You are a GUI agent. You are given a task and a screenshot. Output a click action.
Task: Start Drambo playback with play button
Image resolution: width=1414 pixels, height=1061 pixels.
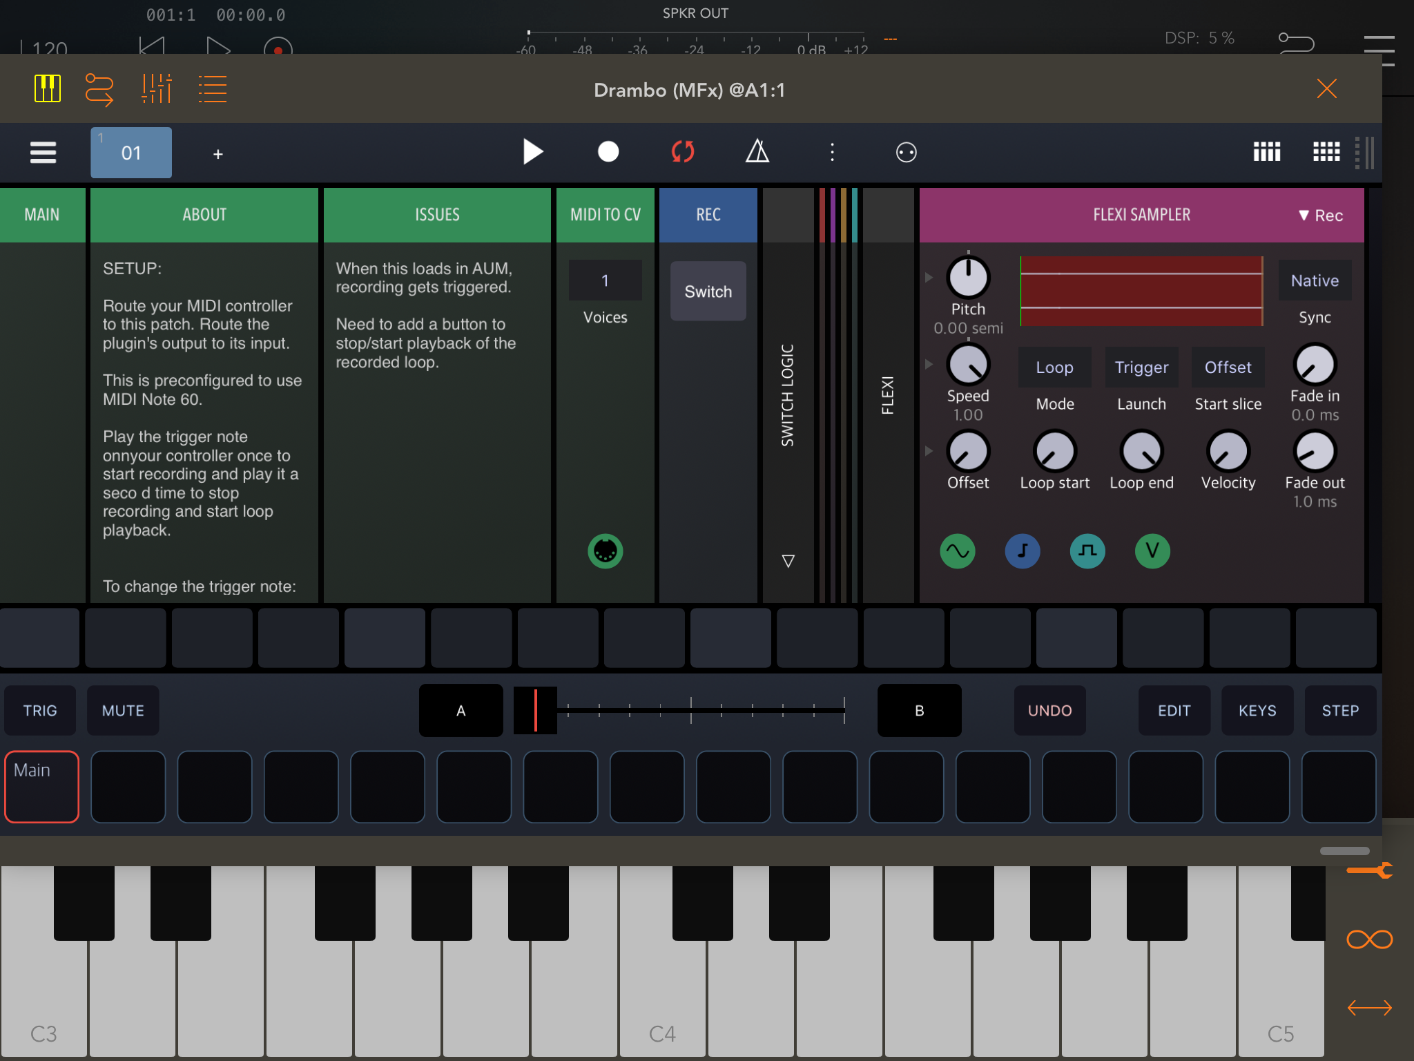point(532,152)
